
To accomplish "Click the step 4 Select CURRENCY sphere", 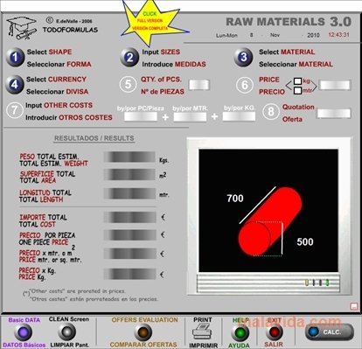I will (15, 85).
